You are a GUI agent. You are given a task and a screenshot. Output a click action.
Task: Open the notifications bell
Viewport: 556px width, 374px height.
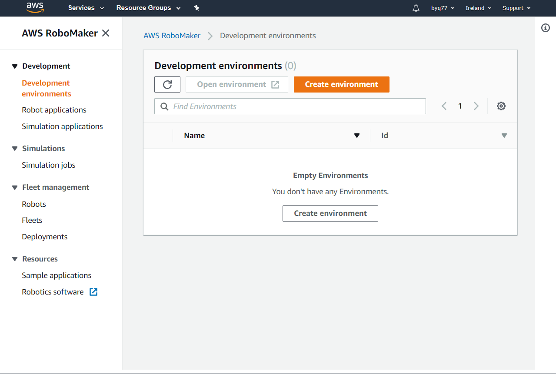[416, 8]
